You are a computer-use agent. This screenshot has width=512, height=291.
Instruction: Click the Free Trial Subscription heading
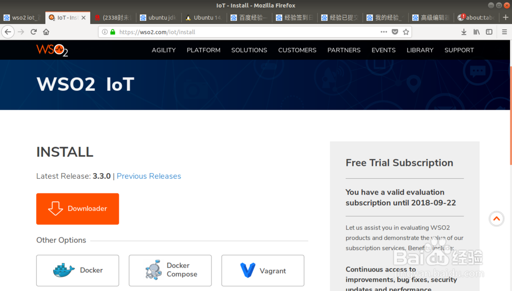pos(399,163)
